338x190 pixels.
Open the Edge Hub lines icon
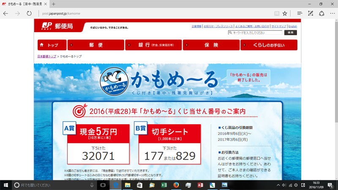click(x=300, y=14)
